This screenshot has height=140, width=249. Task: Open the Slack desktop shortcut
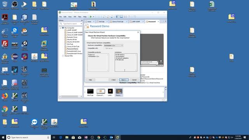coord(25,58)
